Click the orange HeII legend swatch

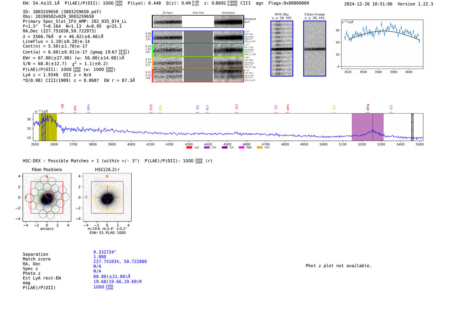[260, 147]
